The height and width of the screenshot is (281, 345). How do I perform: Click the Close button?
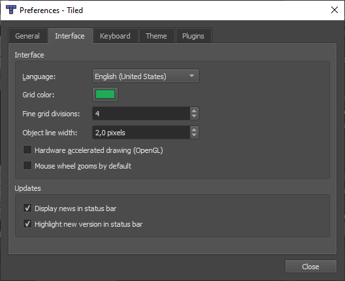310,267
